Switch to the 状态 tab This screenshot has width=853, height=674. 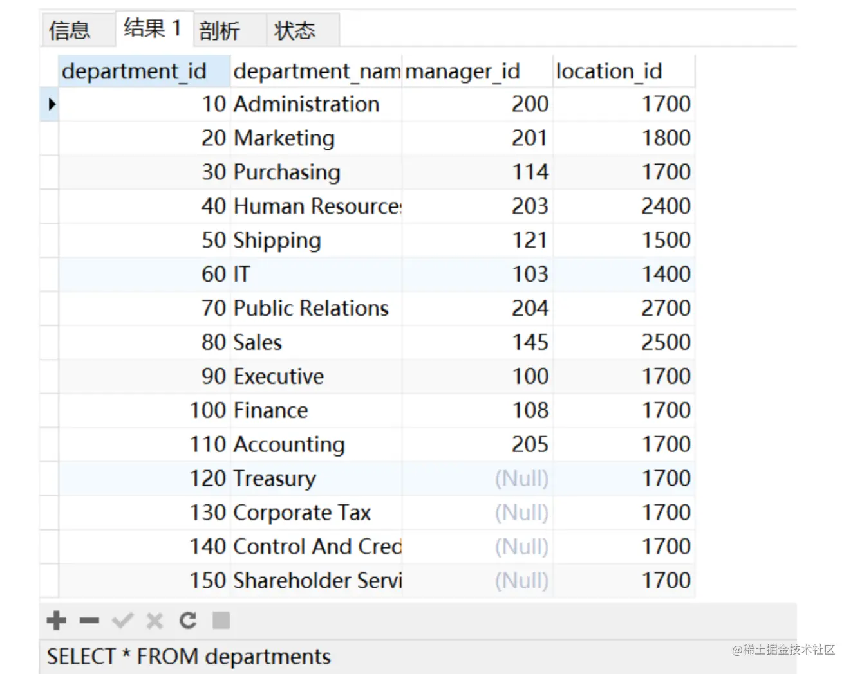coord(295,30)
